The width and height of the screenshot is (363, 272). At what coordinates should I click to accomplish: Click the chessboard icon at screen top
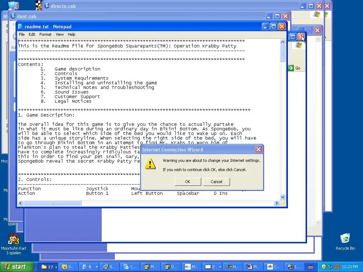point(39,5)
